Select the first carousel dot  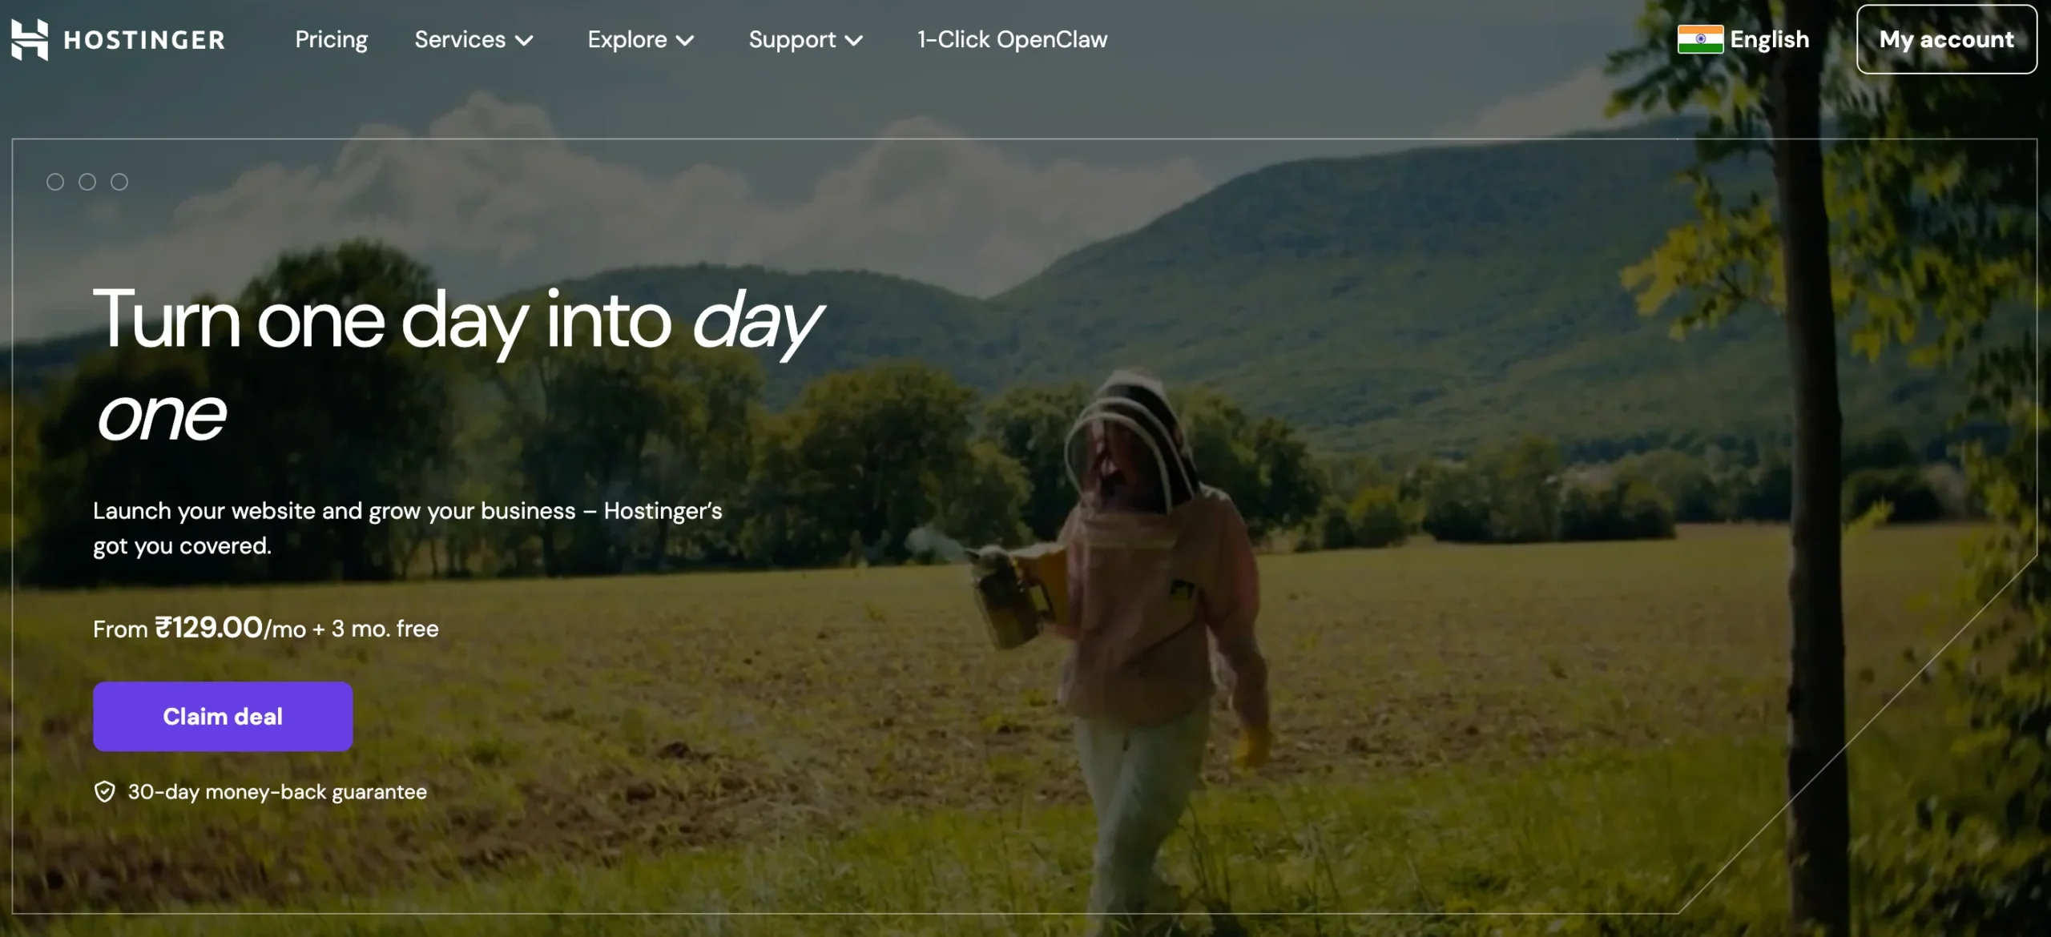coord(55,182)
